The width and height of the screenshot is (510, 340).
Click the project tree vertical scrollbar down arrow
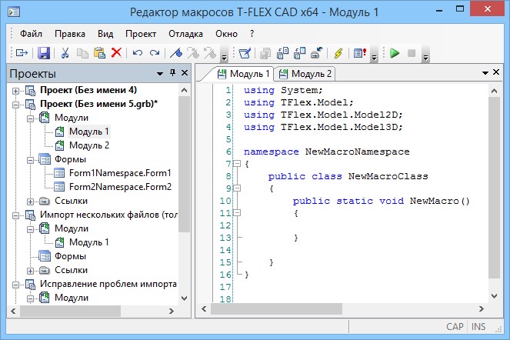[184, 298]
